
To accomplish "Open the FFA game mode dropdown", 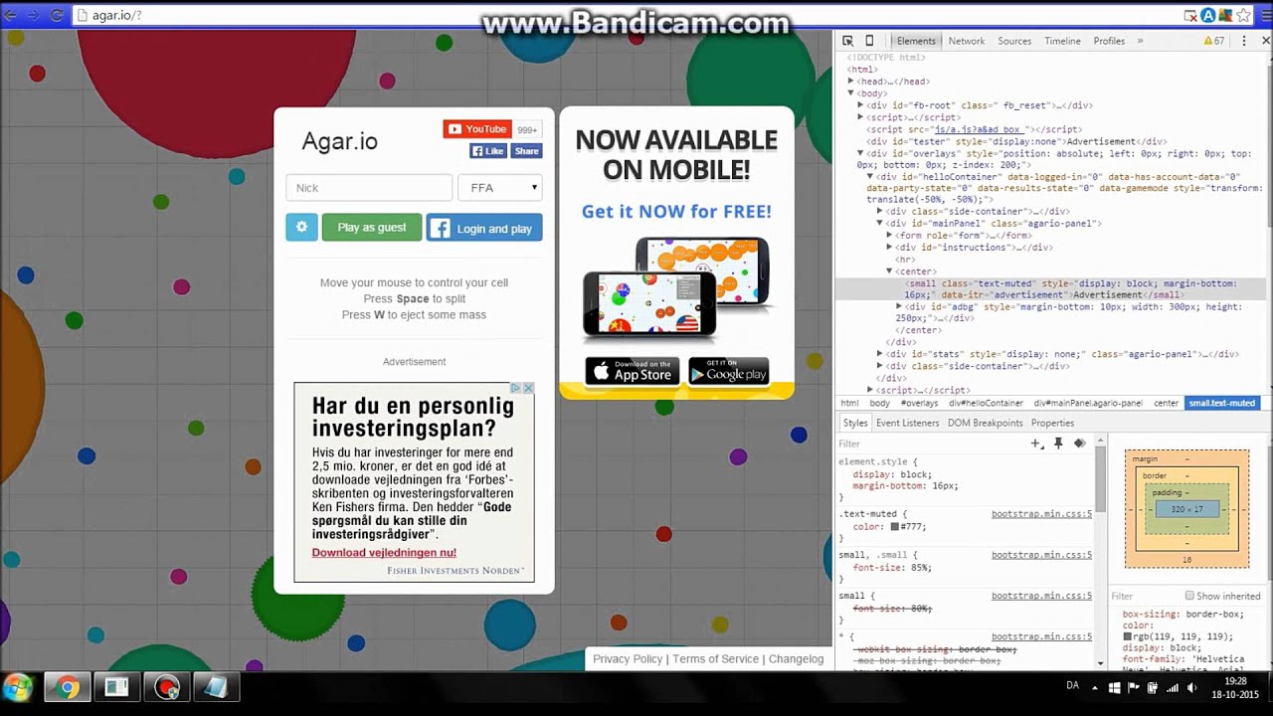I will [x=500, y=187].
